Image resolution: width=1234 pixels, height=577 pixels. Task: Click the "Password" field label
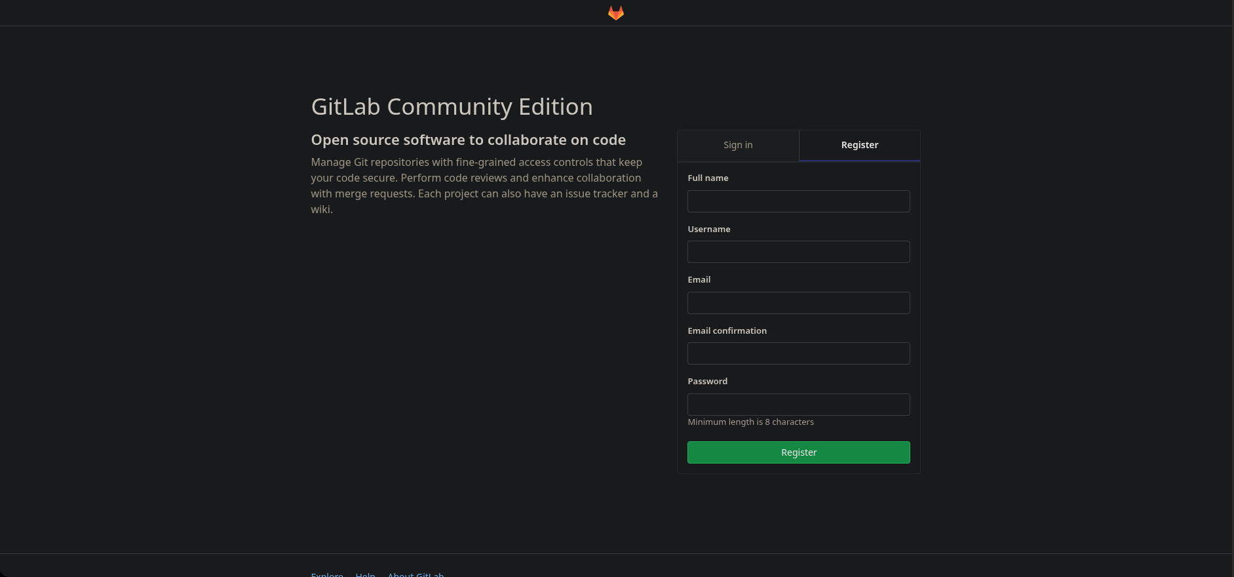click(x=708, y=382)
